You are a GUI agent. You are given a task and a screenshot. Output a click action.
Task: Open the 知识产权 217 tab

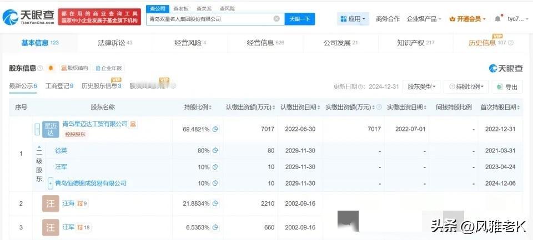click(x=416, y=43)
